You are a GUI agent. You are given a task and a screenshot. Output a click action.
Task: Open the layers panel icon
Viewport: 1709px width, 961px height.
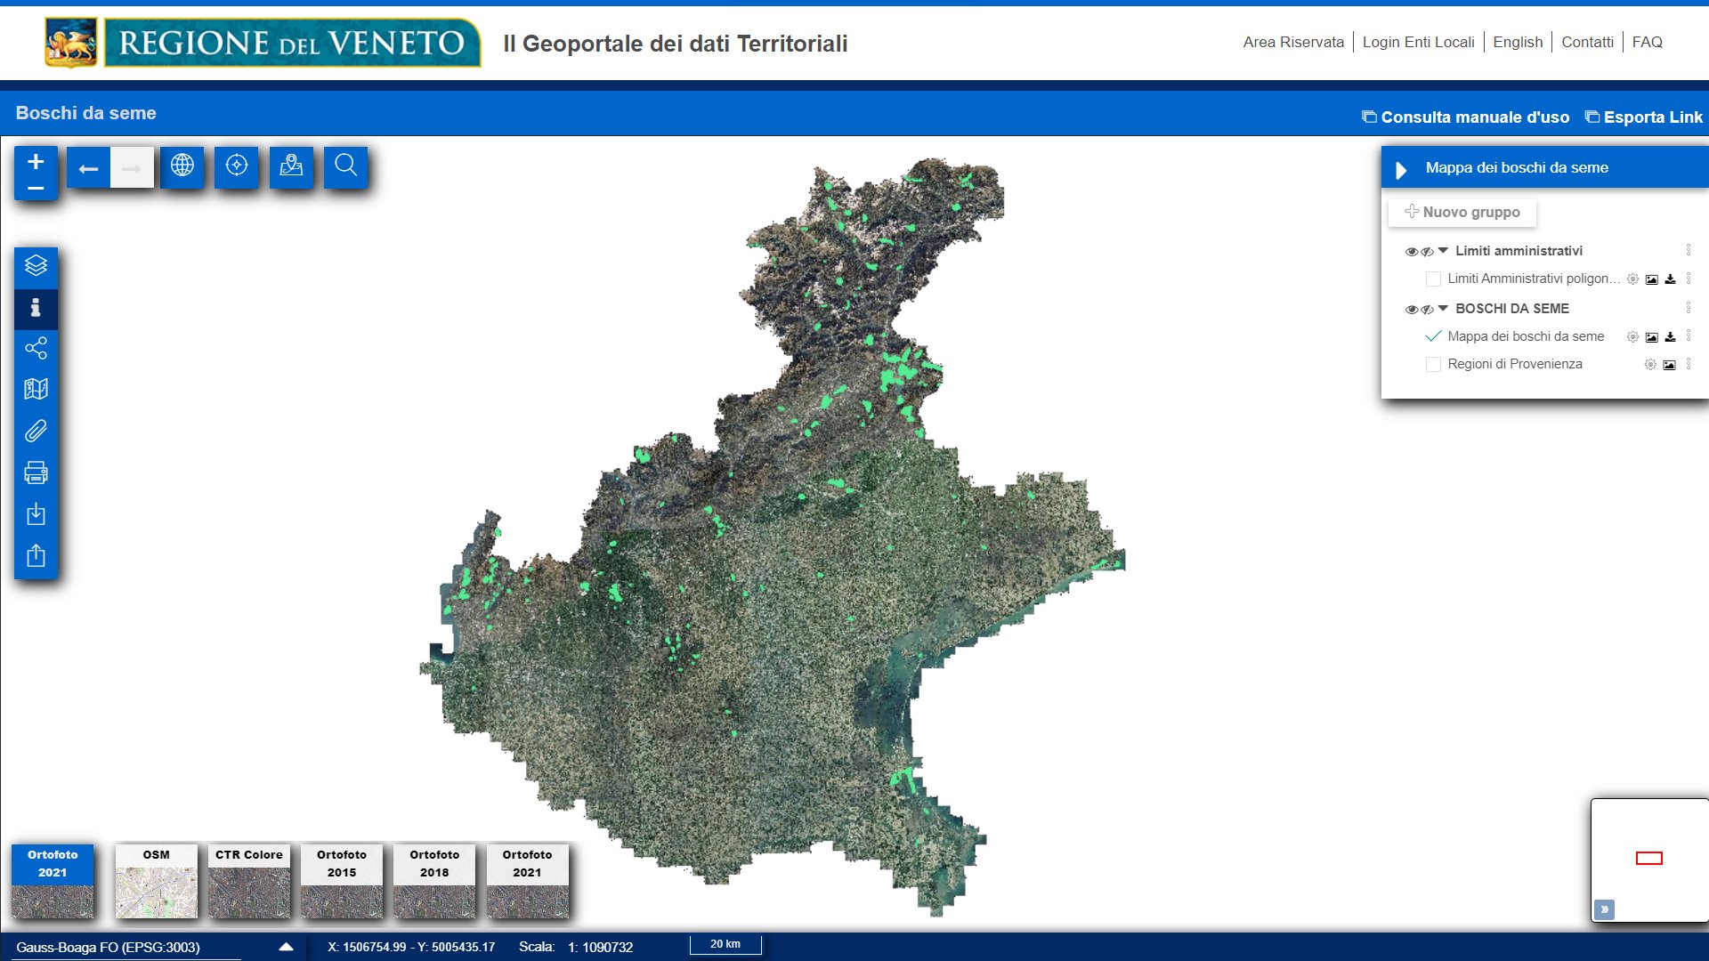[36, 266]
